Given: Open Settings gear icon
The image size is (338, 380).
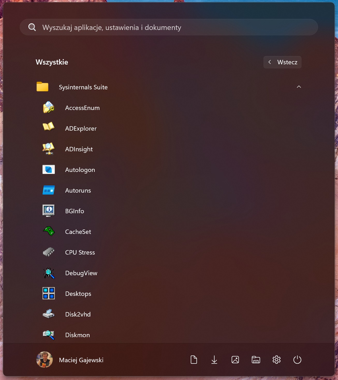Looking at the screenshot, I should point(277,360).
